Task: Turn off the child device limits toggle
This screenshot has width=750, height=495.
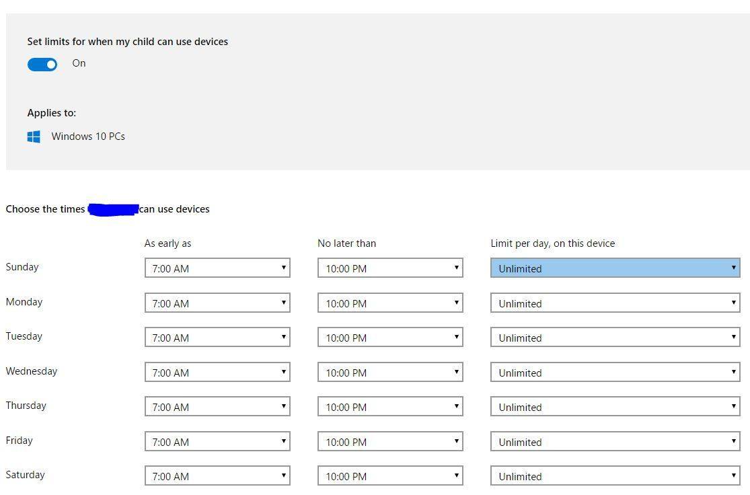Action: click(x=42, y=64)
